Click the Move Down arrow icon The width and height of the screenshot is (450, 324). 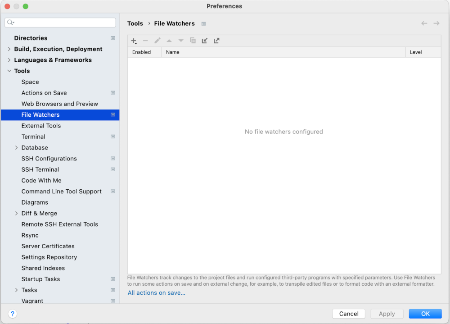[180, 41]
